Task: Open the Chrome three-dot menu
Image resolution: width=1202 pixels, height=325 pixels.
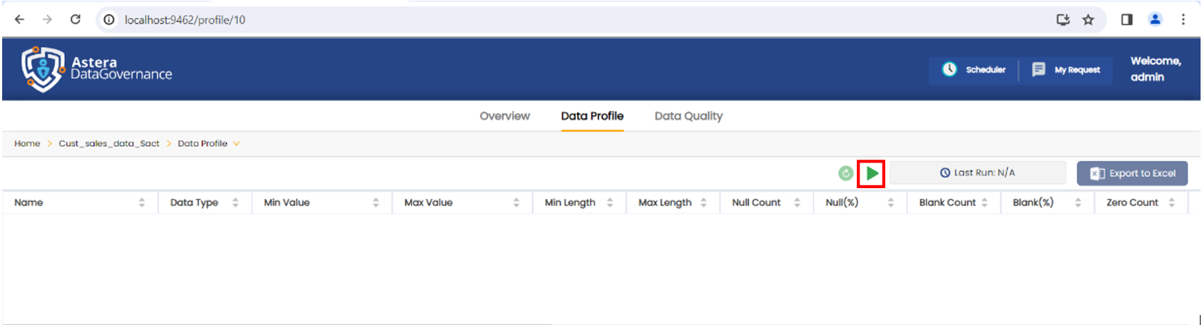Action: coord(1183,20)
